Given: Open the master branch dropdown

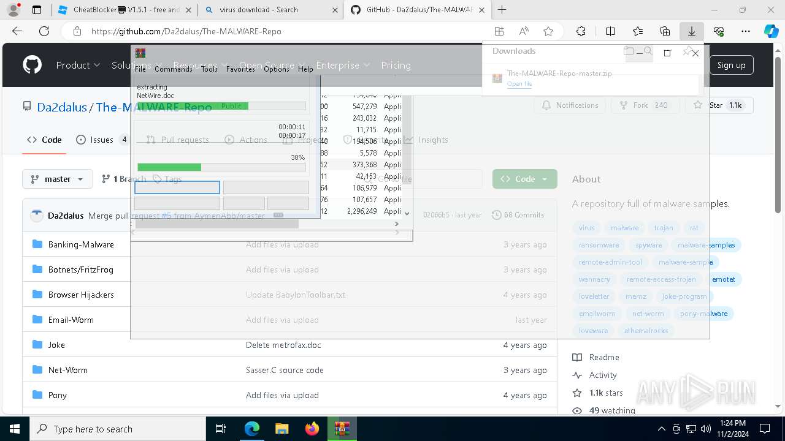Looking at the screenshot, I should (x=58, y=179).
